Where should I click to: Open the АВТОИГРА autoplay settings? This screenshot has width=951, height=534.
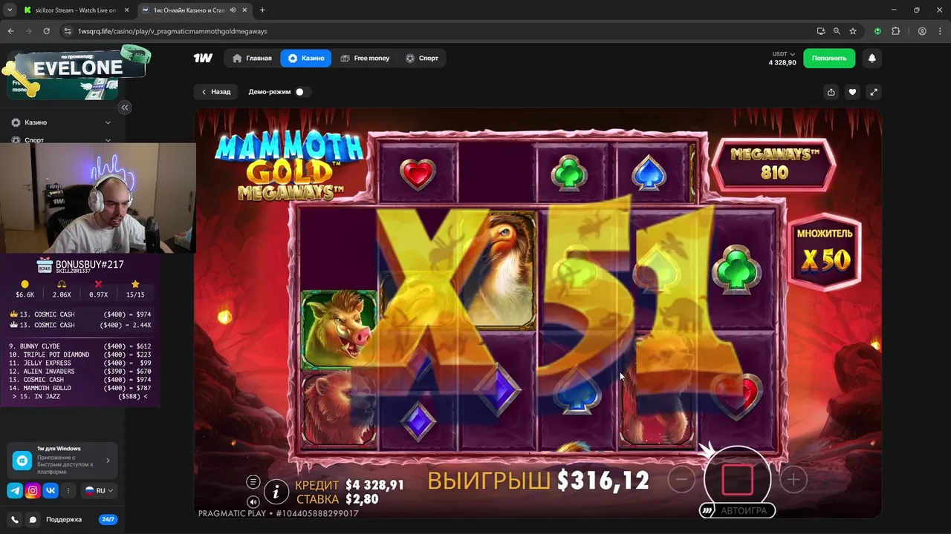[737, 510]
